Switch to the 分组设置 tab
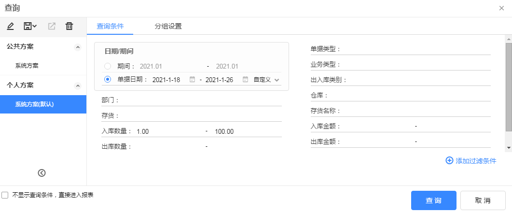 pos(168,26)
